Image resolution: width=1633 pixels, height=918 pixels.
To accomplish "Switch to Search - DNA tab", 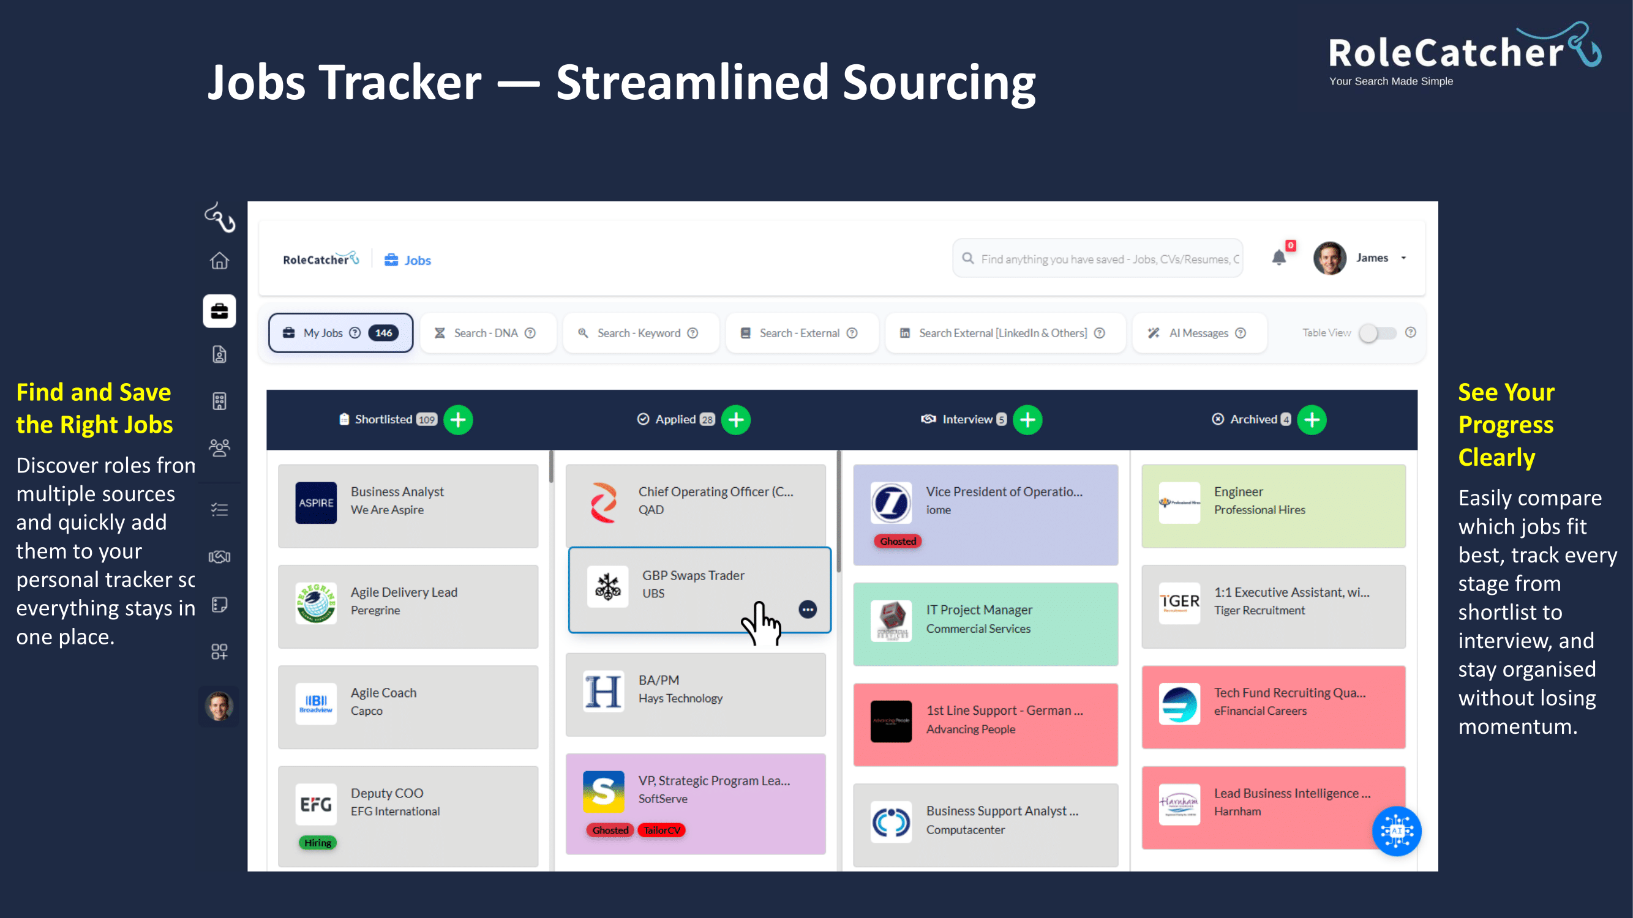I will [488, 332].
